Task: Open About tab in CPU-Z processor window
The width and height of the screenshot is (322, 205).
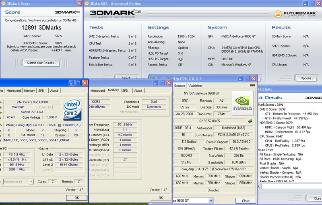Action: pos(54,90)
